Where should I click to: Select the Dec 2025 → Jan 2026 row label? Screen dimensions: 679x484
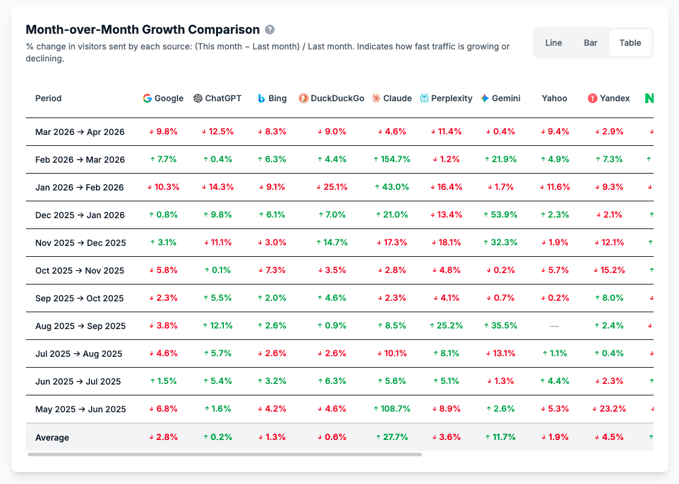coord(80,215)
